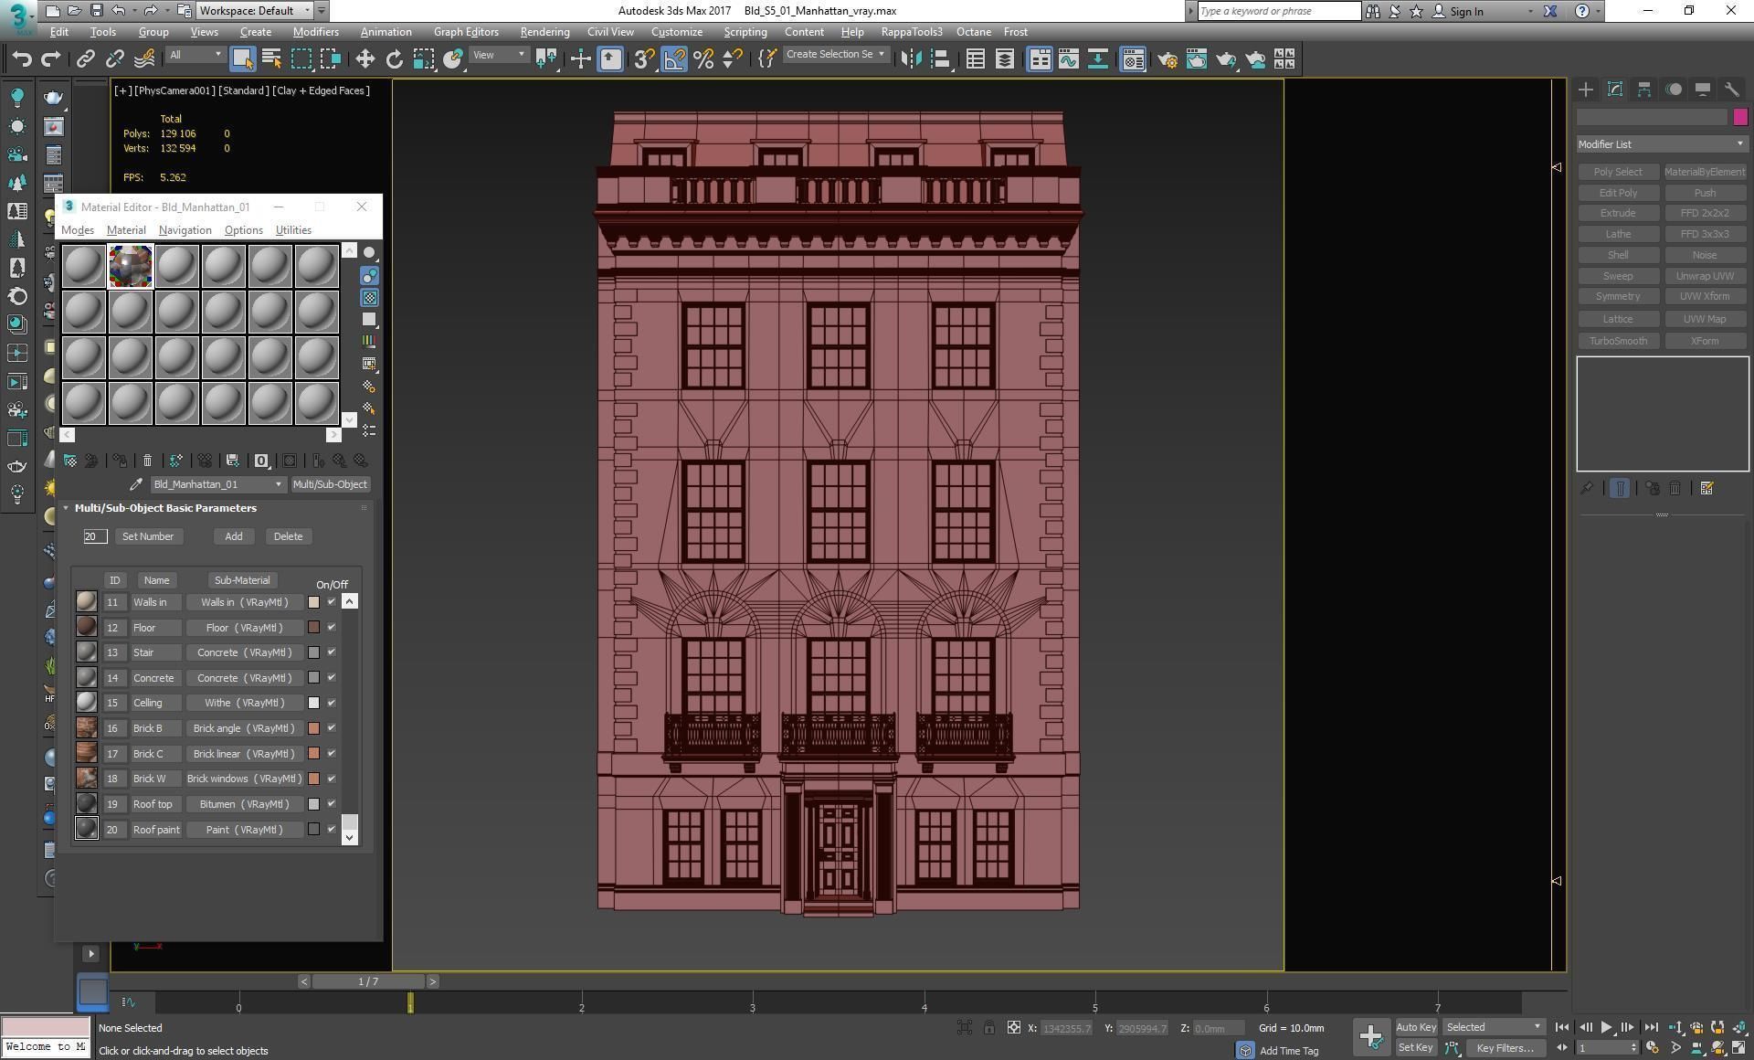Activate Select and Link tool
This screenshot has width=1754, height=1060.
[85, 59]
